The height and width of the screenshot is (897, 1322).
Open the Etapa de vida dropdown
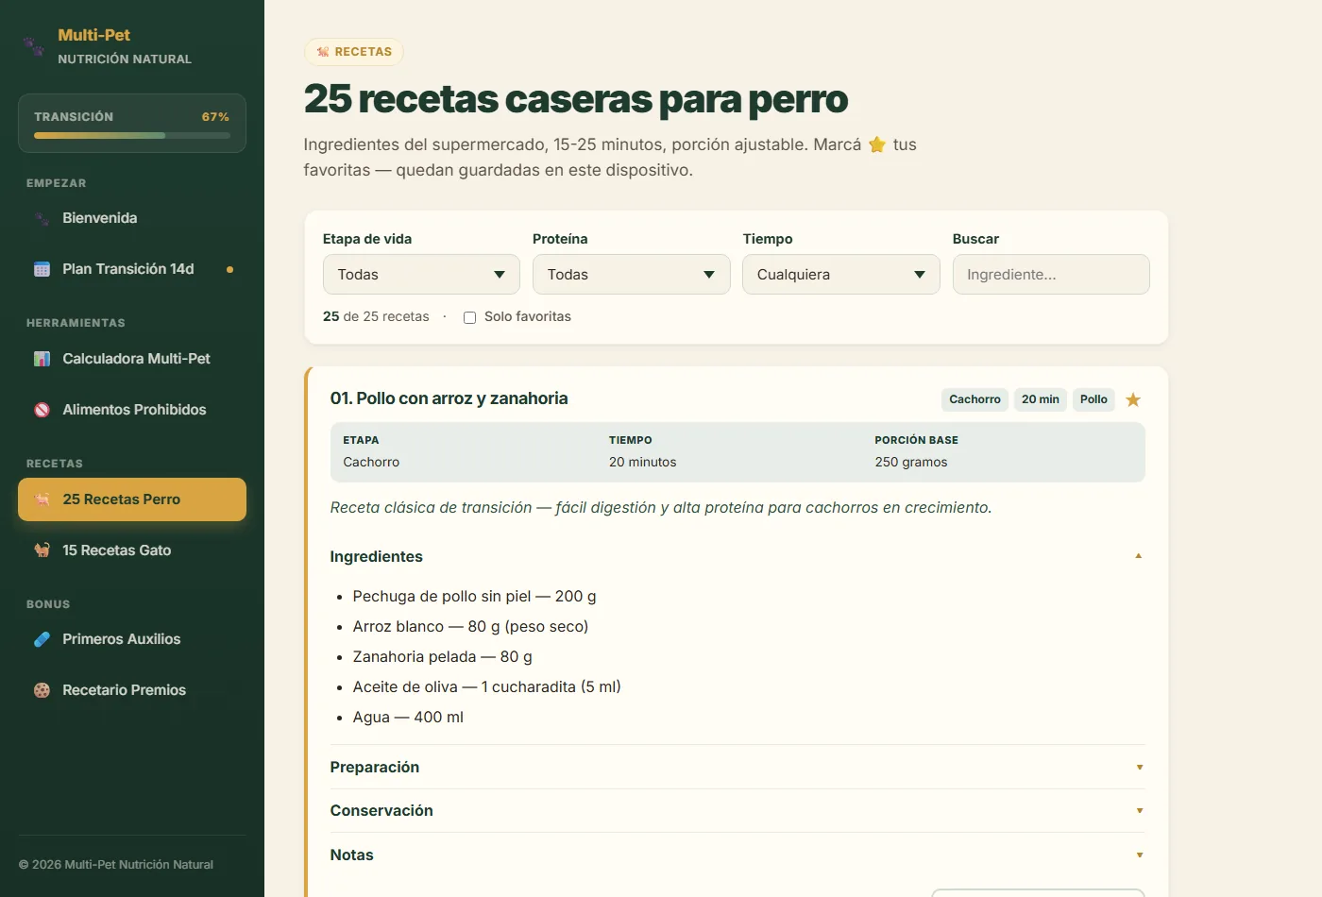point(421,274)
